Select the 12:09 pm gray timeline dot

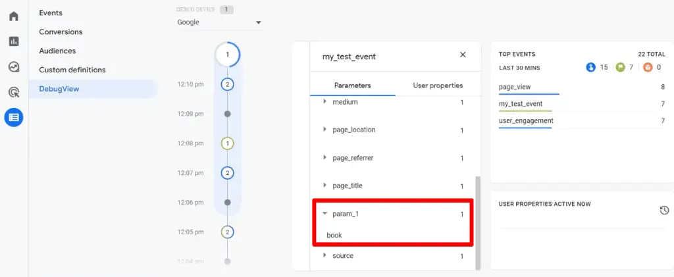[x=227, y=114]
